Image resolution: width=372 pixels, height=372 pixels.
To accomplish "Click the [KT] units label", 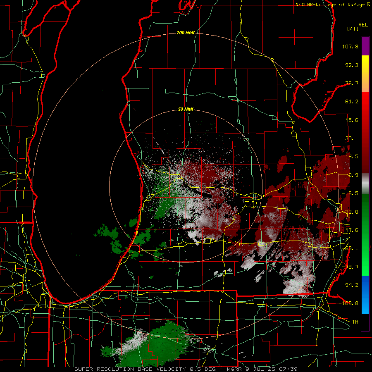I will [353, 29].
